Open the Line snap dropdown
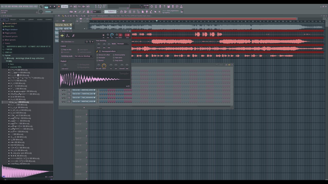This screenshot has width=328, height=184. coord(97,11)
